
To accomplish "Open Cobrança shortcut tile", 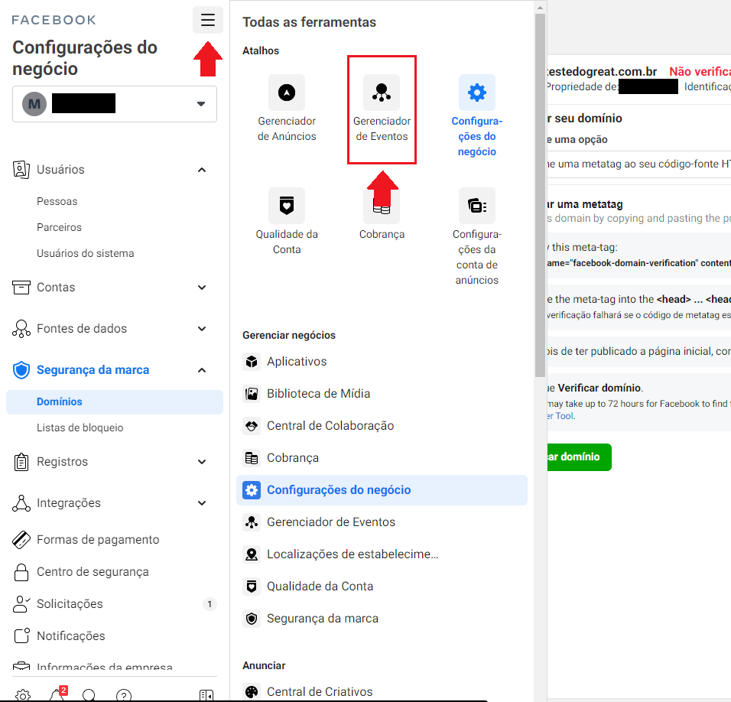I will pos(382,214).
